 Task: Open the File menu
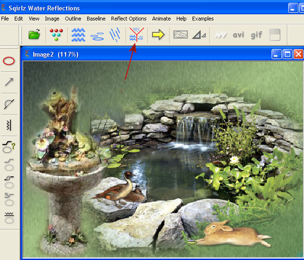(5, 19)
